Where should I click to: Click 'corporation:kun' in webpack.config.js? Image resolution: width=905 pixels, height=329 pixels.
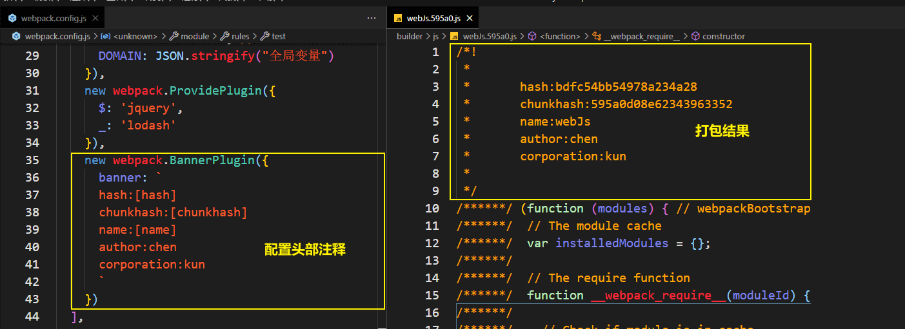pos(152,264)
